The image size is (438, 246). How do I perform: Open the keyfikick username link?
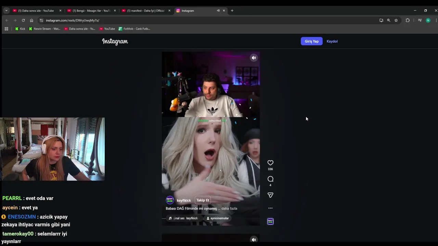point(184,201)
